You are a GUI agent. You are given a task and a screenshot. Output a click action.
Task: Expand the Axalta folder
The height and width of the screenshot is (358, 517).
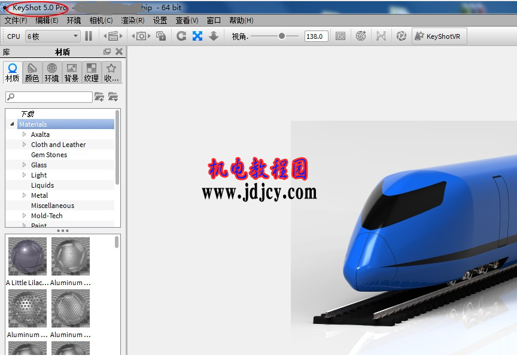(x=24, y=134)
